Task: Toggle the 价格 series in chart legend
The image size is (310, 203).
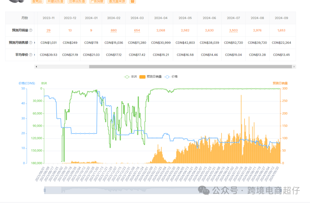Action: [171, 77]
